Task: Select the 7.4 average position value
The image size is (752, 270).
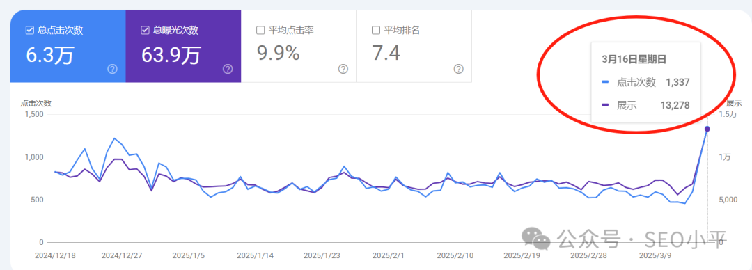Action: (386, 54)
